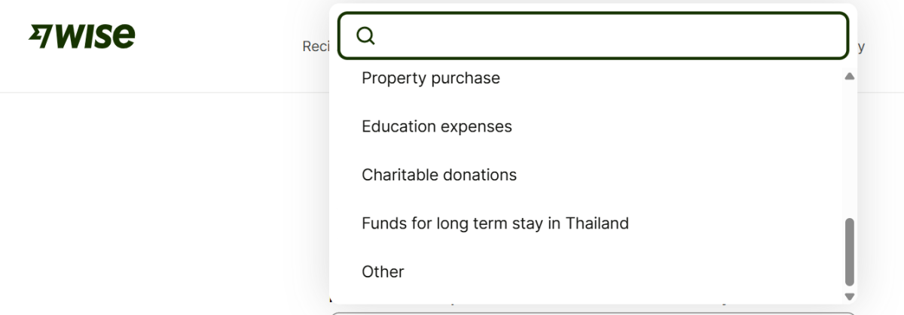This screenshot has width=904, height=315.
Task: Select the Property purchase option
Action: click(x=431, y=78)
